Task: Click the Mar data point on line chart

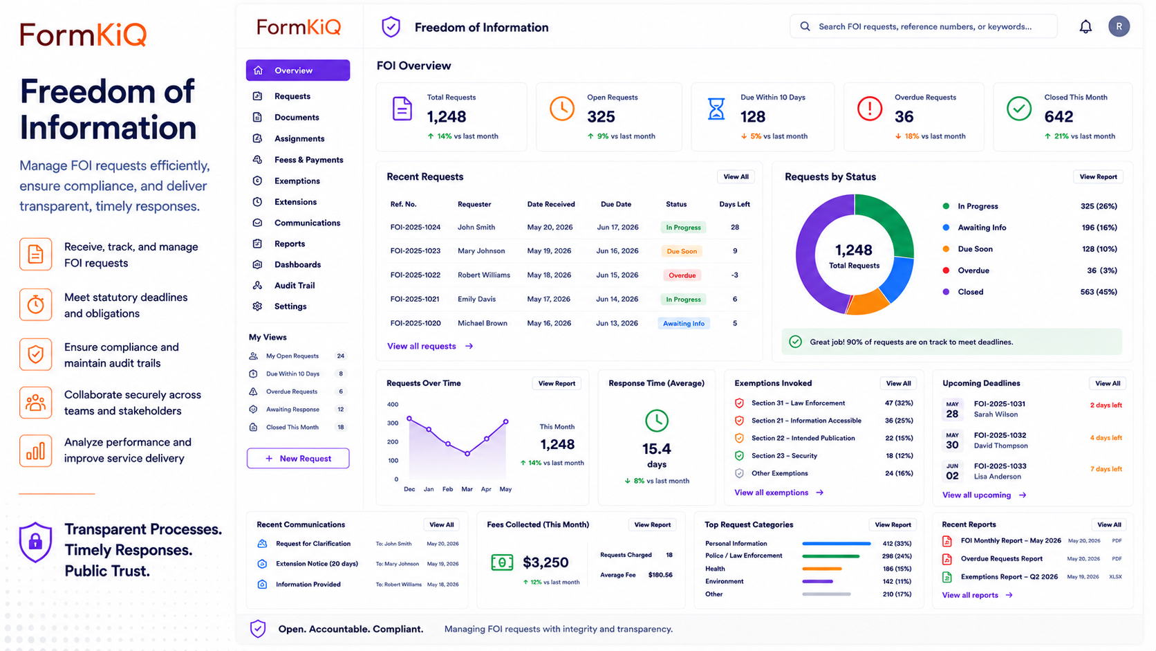Action: [467, 454]
